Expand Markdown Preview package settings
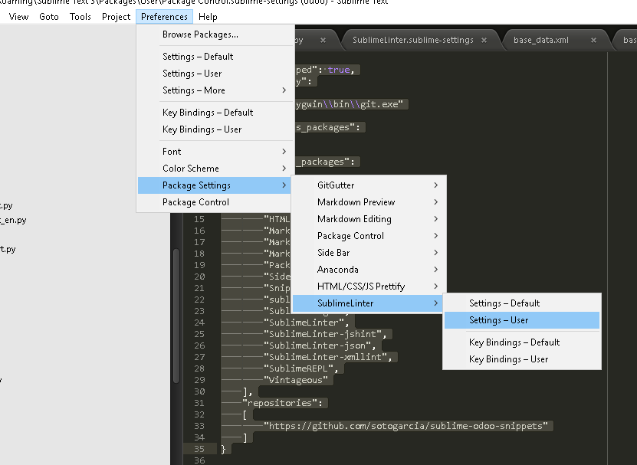Image resolution: width=637 pixels, height=465 pixels. pyautogui.click(x=369, y=202)
